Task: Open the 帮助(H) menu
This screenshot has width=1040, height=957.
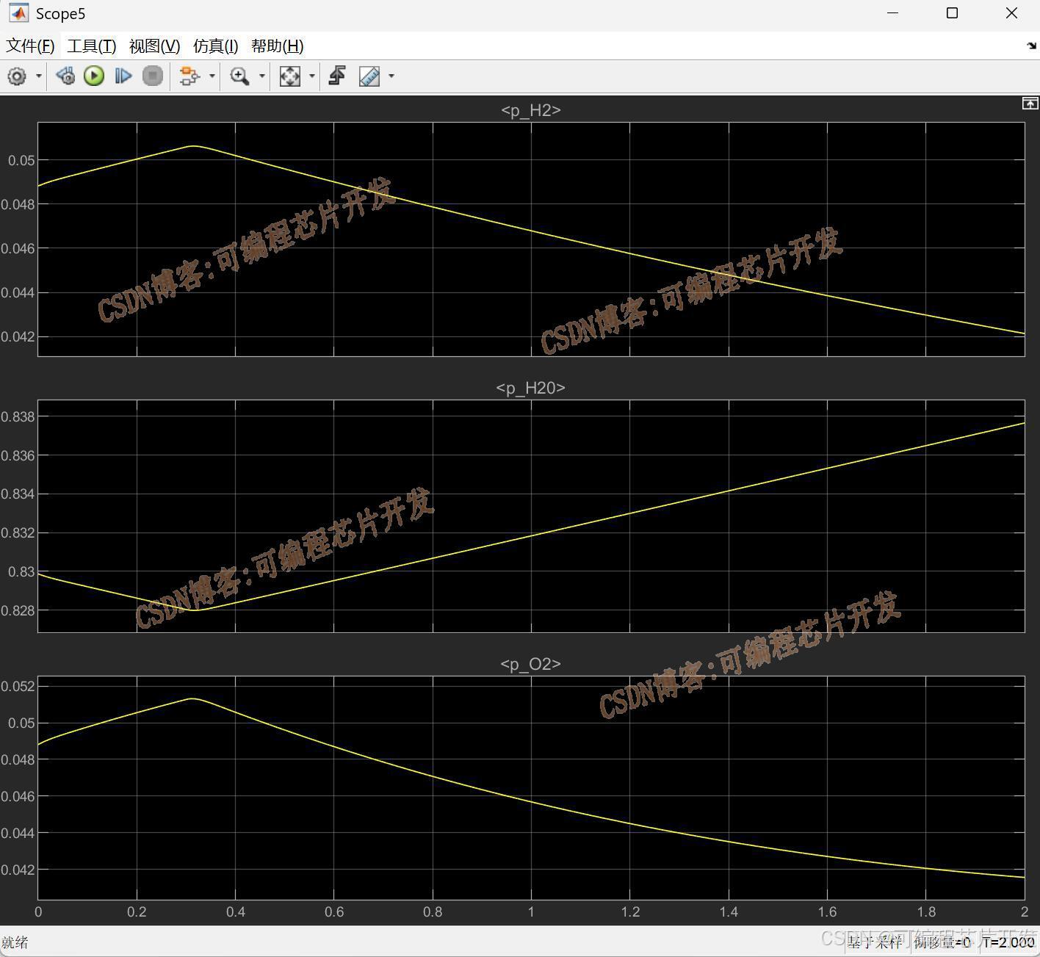Action: tap(277, 46)
